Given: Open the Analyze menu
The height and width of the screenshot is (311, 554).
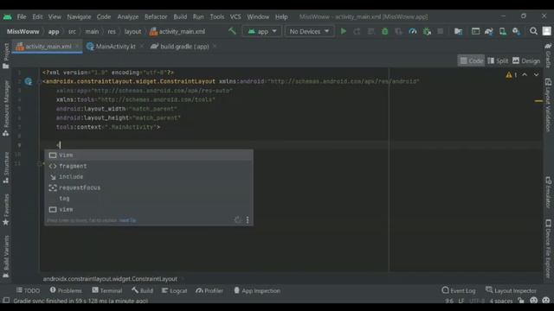Looking at the screenshot, I should click(128, 16).
